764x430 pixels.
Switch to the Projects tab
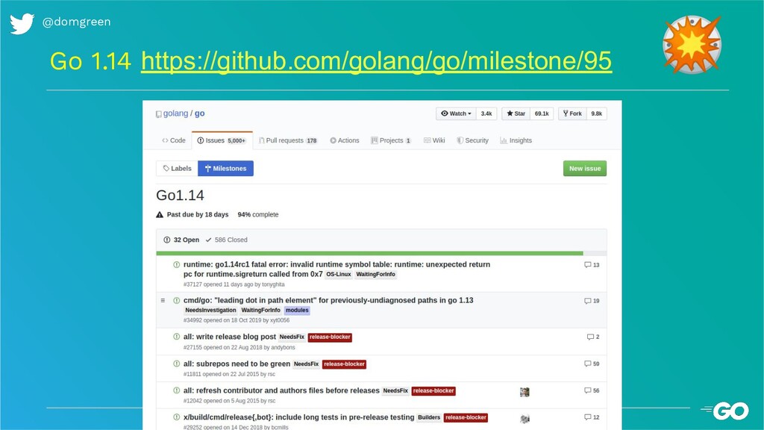click(x=391, y=140)
